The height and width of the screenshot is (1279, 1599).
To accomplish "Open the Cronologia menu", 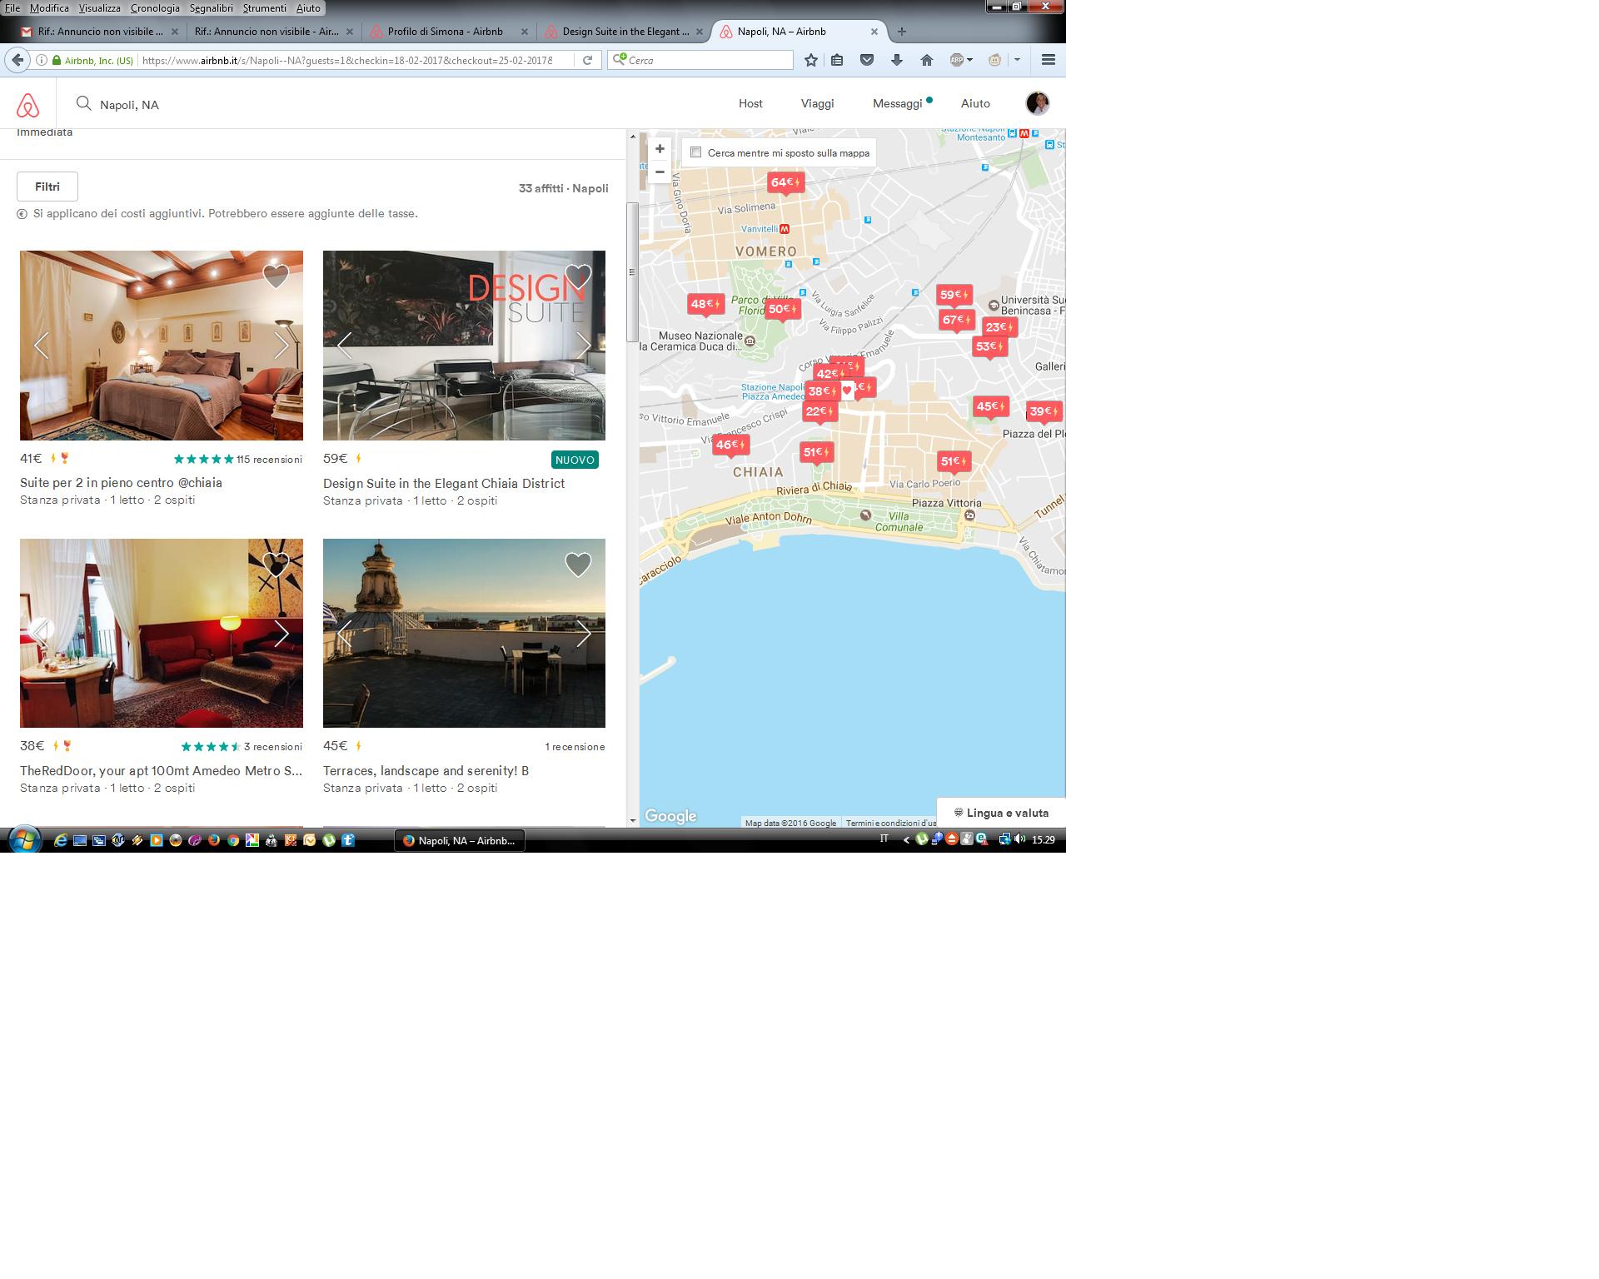I will 155,8.
